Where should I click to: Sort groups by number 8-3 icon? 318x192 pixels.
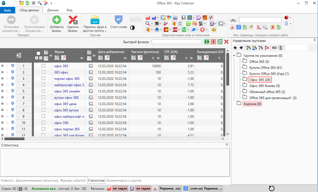[261, 48]
